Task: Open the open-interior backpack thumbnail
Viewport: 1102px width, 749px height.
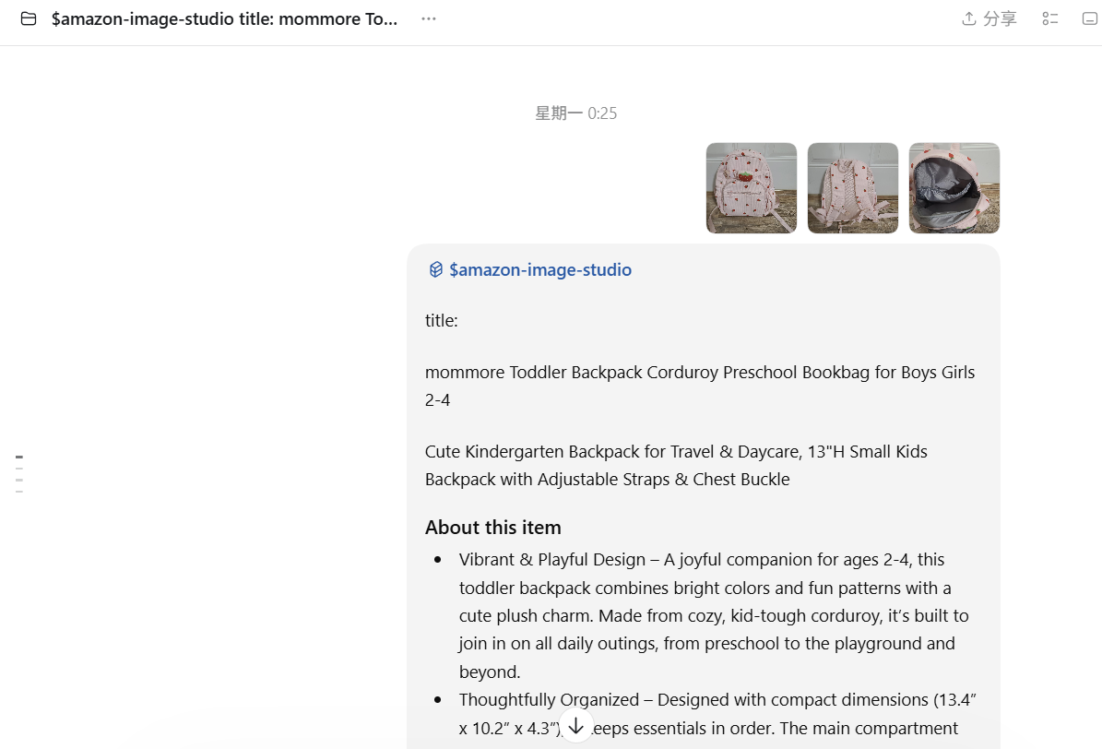Action: pos(954,188)
